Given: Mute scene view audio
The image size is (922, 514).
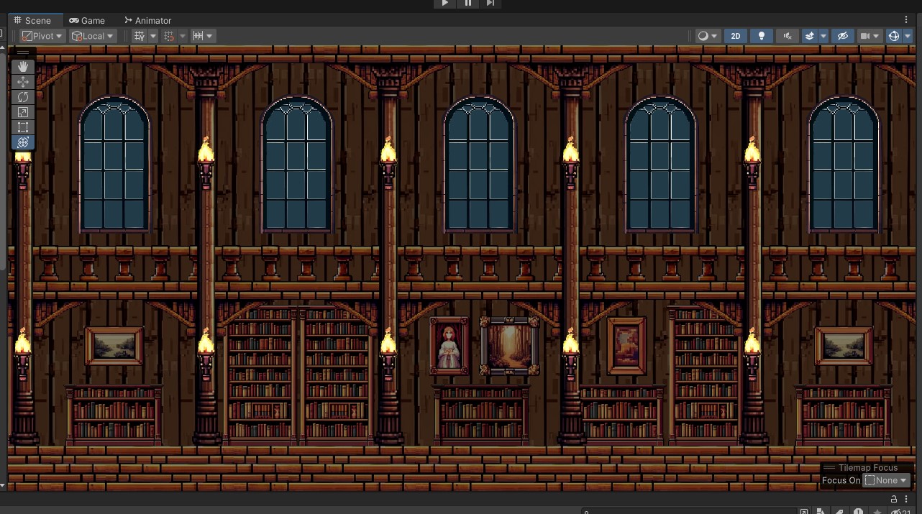Looking at the screenshot, I should (x=788, y=35).
